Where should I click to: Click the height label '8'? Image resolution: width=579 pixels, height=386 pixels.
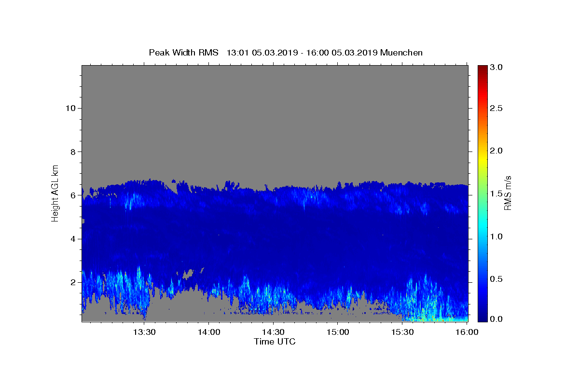pos(73,152)
